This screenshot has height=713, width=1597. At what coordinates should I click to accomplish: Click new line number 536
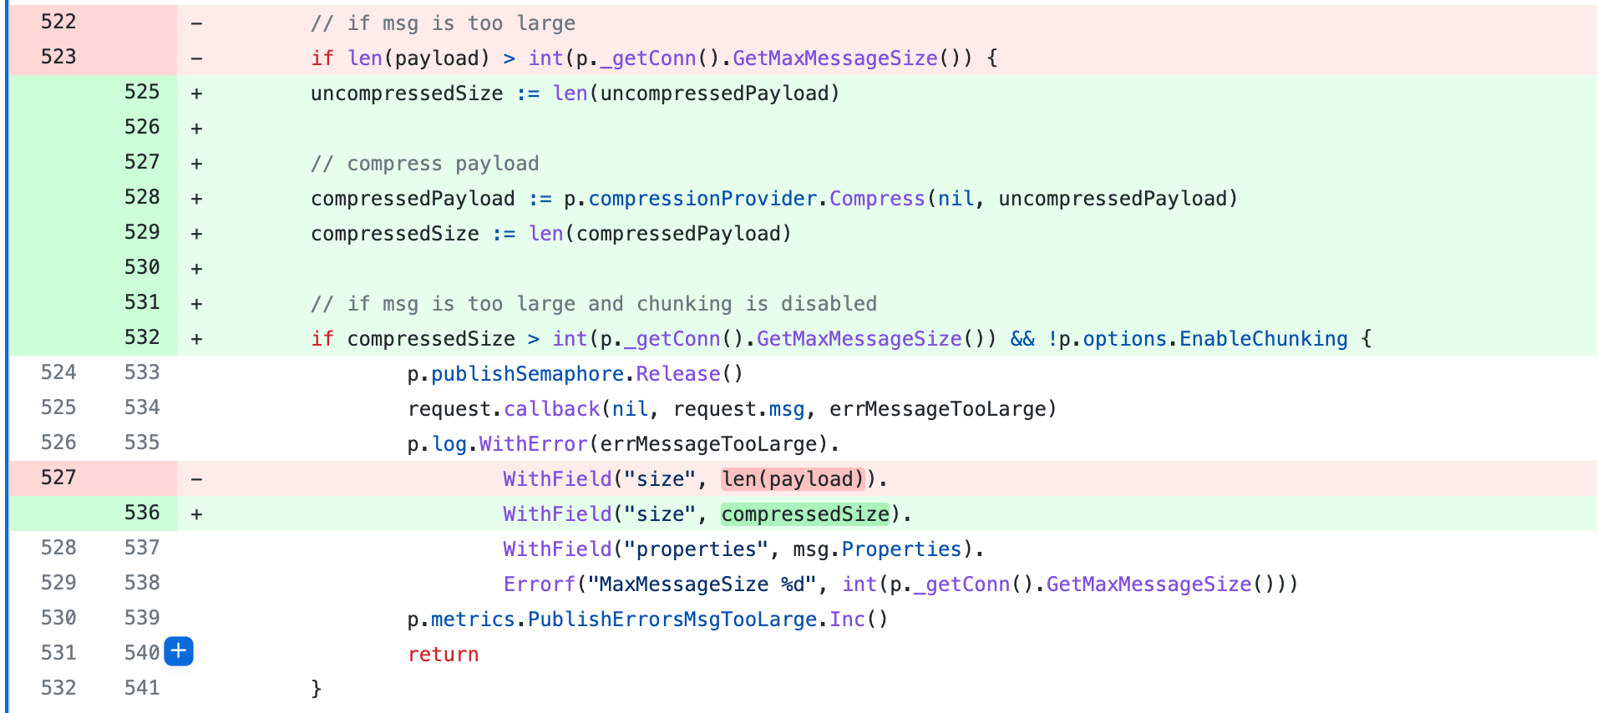click(x=142, y=513)
